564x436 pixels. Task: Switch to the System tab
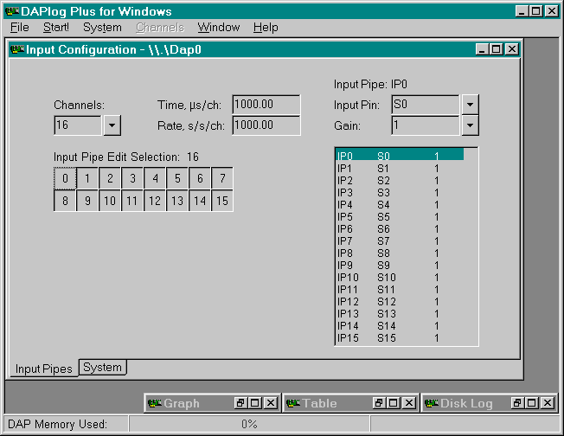click(x=103, y=368)
